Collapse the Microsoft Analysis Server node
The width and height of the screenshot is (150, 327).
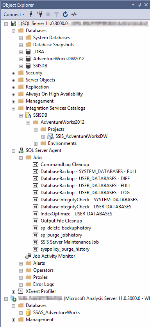point(6,299)
